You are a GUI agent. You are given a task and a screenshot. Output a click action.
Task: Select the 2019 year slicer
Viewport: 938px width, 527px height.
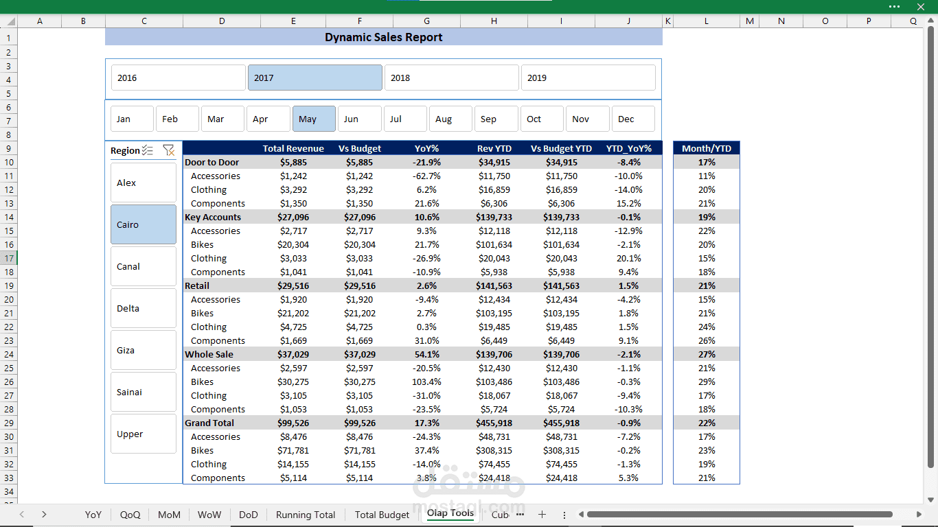588,78
